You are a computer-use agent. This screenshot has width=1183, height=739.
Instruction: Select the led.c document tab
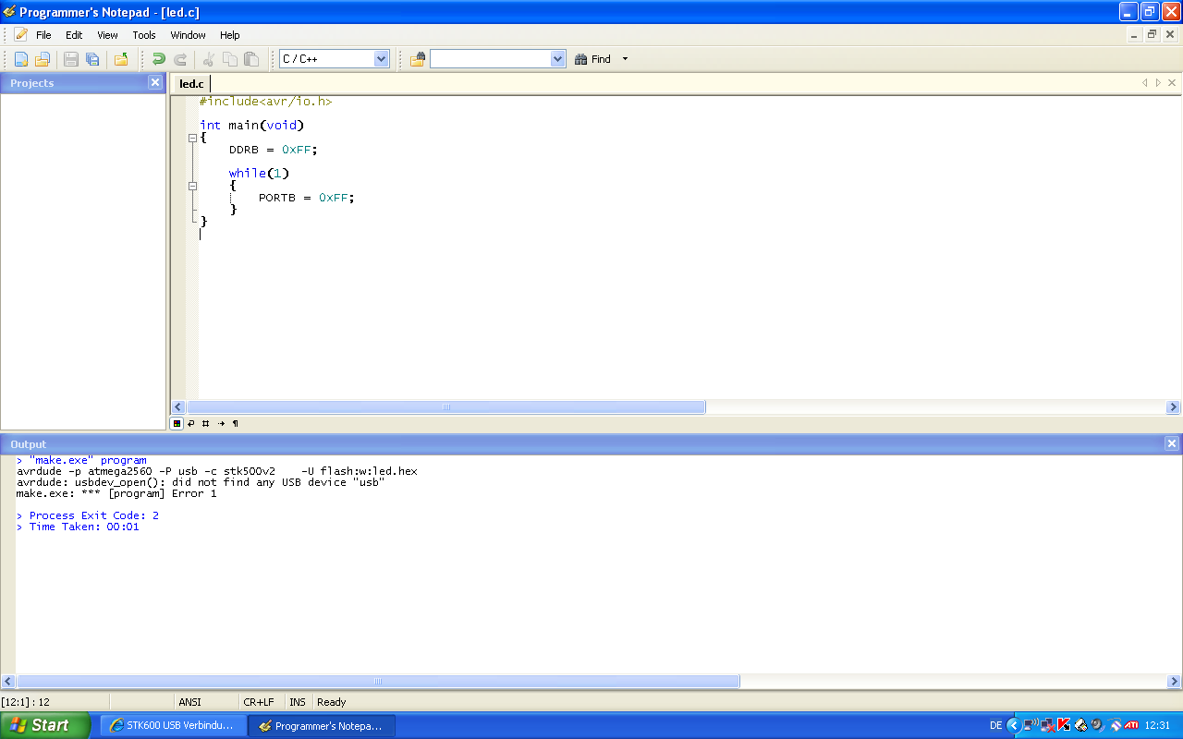[x=191, y=84]
